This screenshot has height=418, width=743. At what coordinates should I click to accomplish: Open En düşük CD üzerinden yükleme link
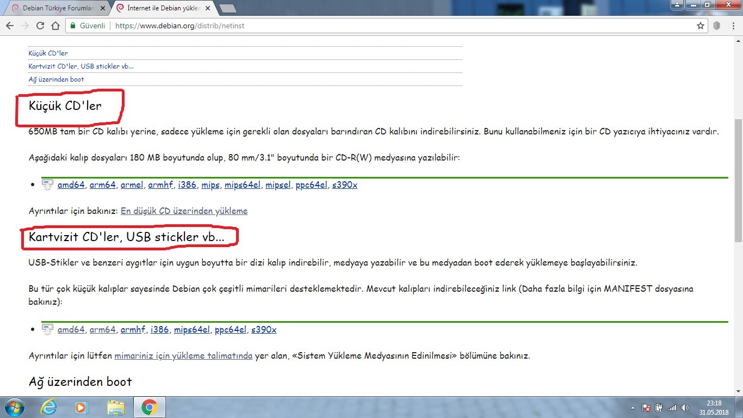tap(184, 211)
